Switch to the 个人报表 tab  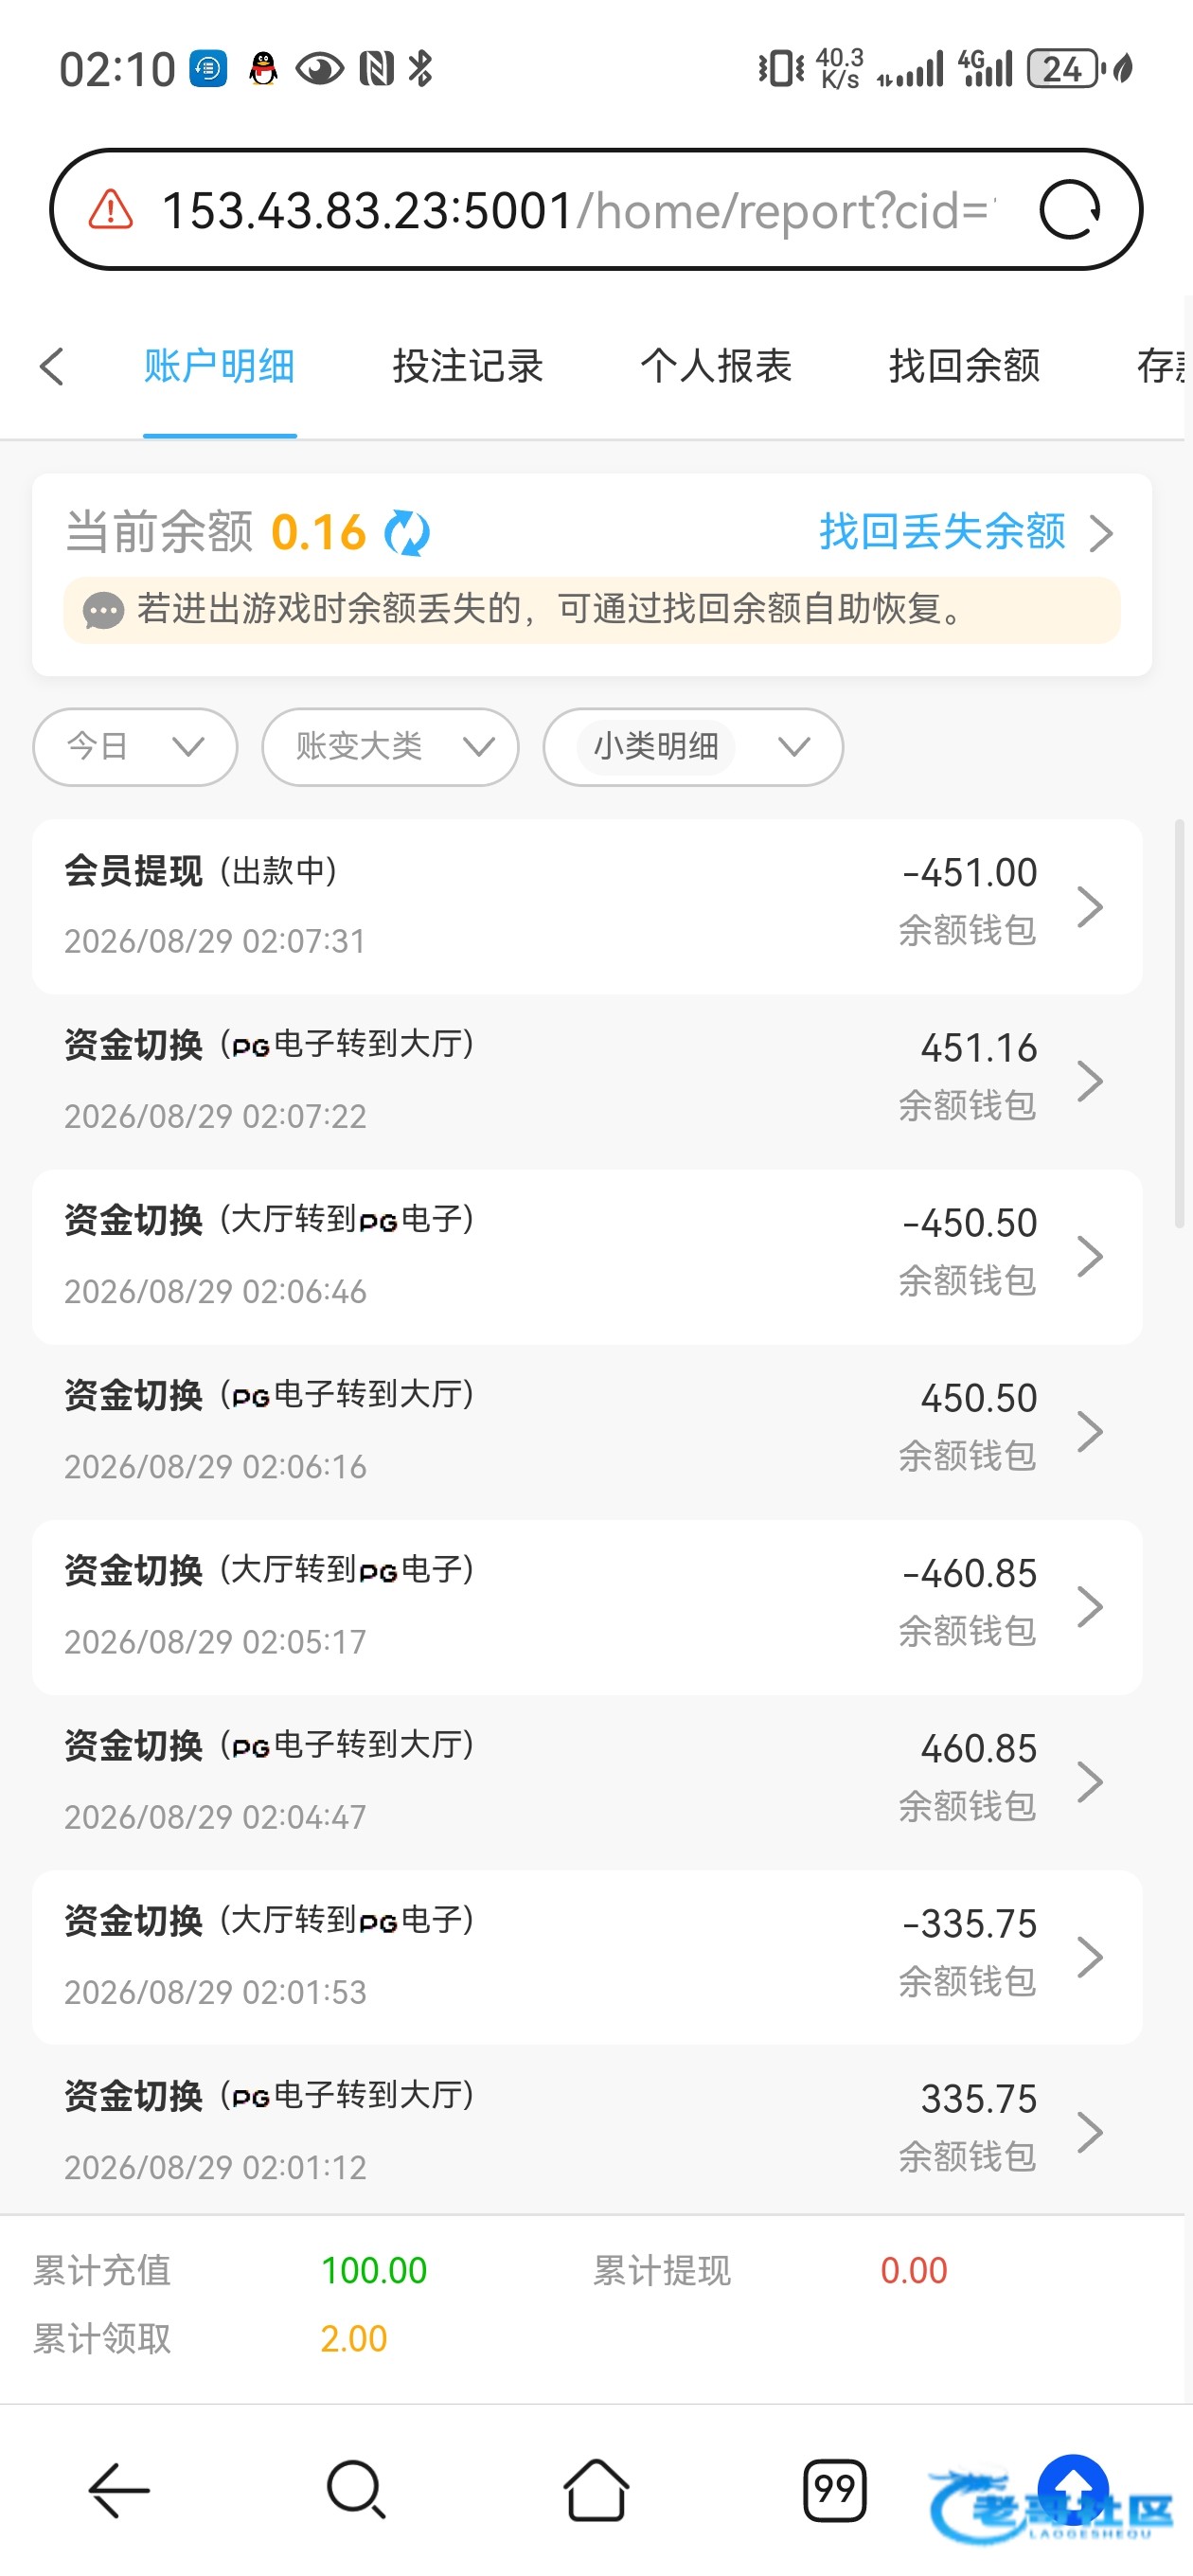pyautogui.click(x=716, y=366)
